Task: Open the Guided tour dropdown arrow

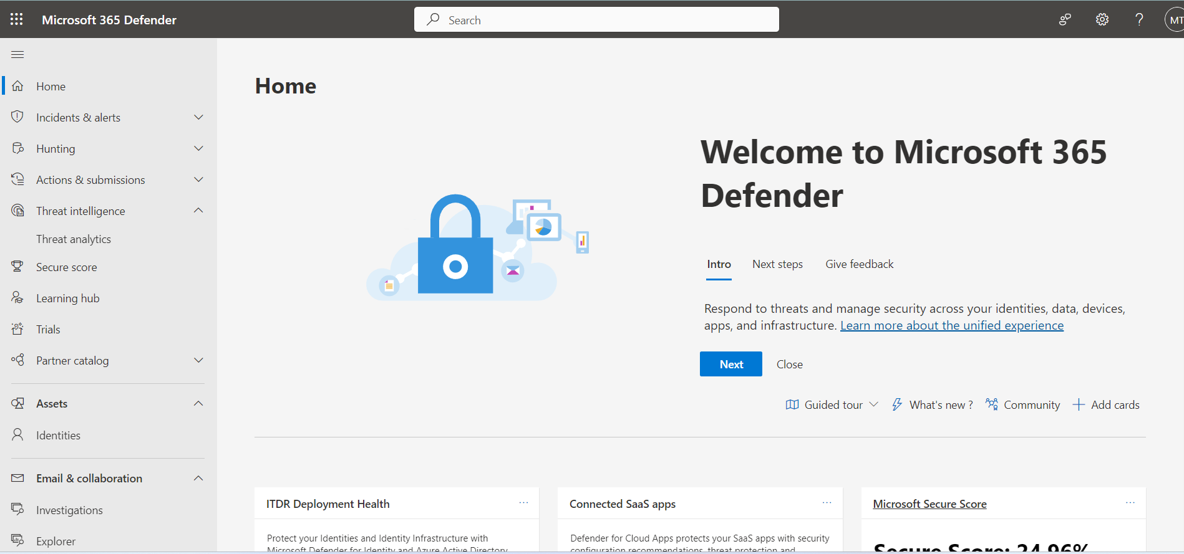Action: pos(873,404)
